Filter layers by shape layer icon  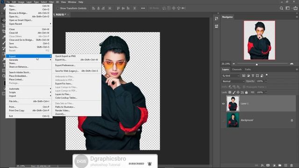[257, 76]
